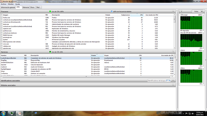Click the ES language indicator in tray
This screenshot has width=207, height=116.
point(180,113)
